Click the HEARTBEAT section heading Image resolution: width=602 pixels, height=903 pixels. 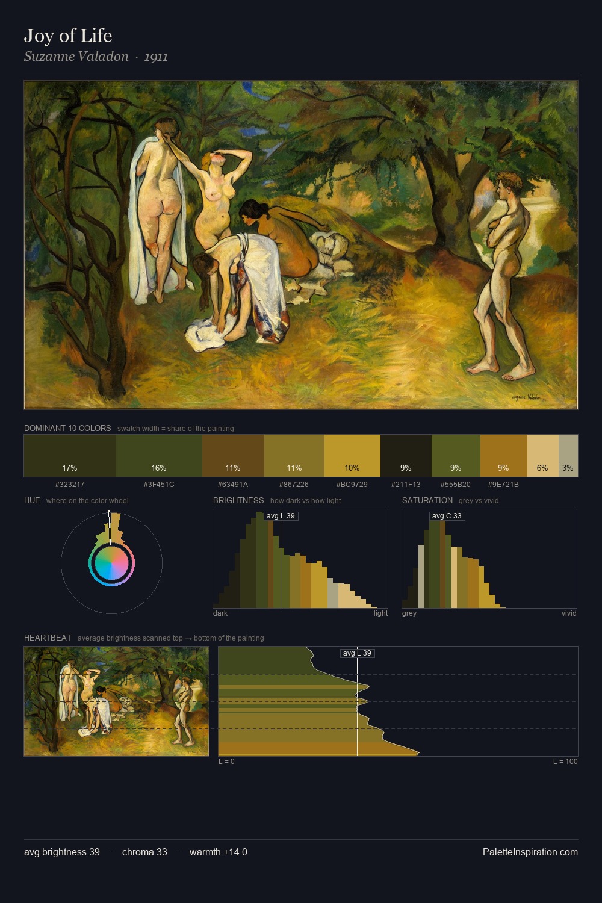click(x=48, y=638)
